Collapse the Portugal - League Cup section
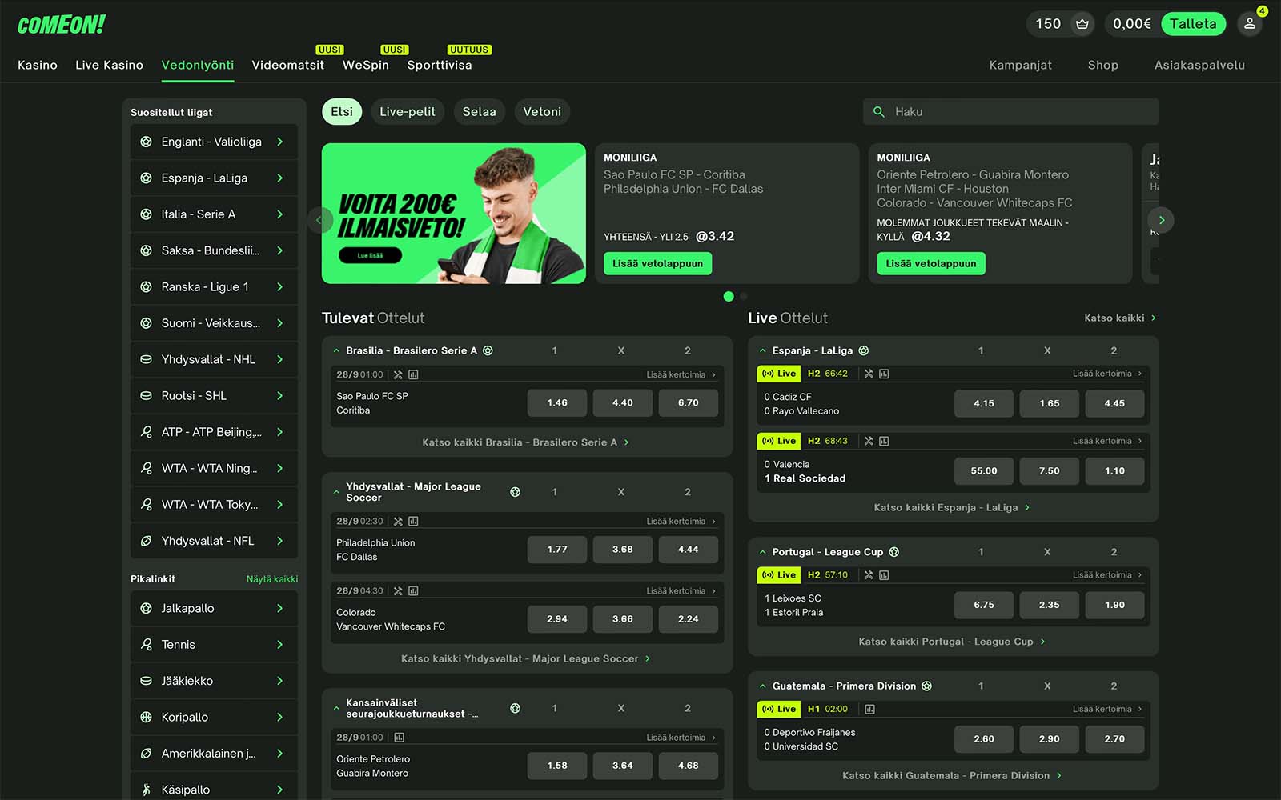 coord(762,552)
